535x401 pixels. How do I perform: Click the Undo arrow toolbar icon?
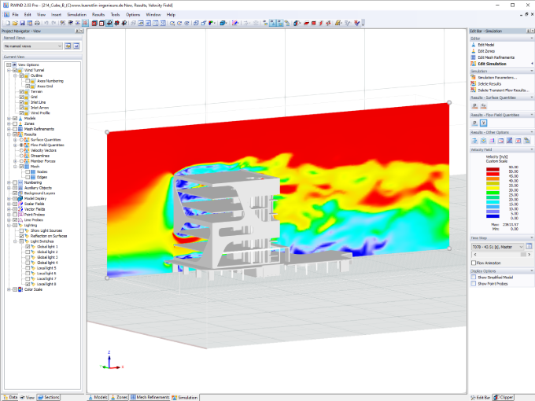[x=46, y=23]
